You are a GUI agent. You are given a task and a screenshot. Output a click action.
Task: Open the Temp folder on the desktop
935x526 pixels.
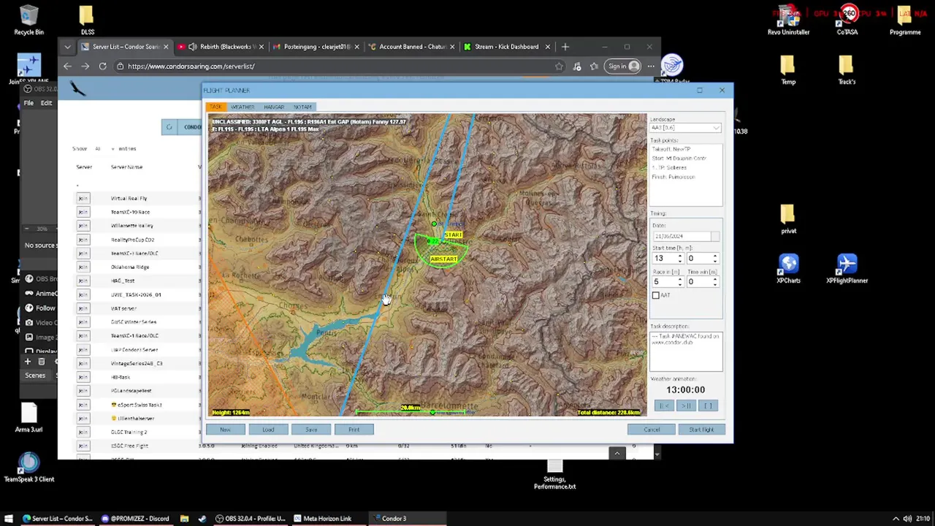point(787,70)
